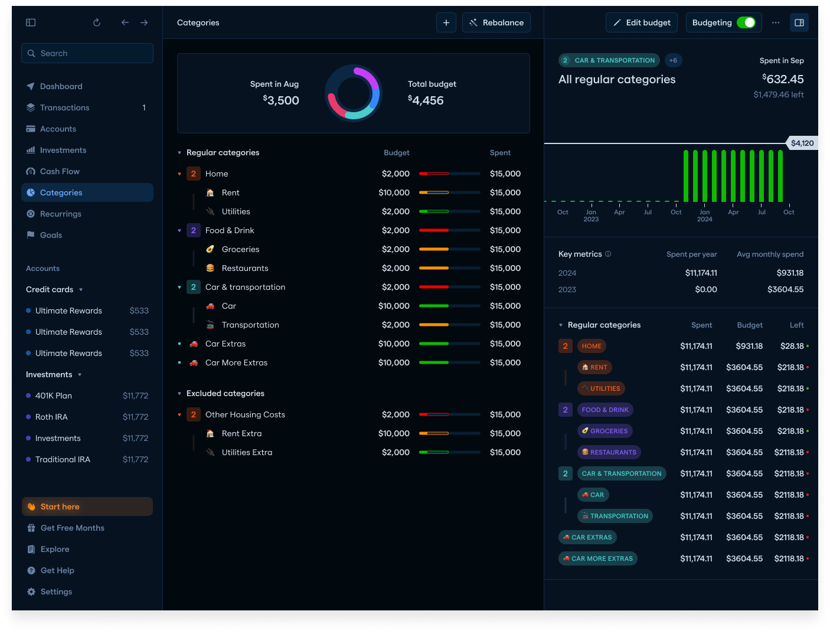Toggle the right side panel icon
Viewport: 830px width, 634px height.
(799, 22)
